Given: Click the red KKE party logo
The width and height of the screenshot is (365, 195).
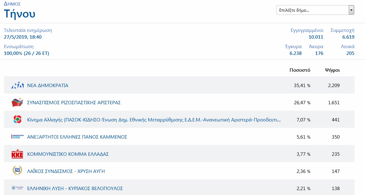Looking at the screenshot, I should [x=17, y=154].
